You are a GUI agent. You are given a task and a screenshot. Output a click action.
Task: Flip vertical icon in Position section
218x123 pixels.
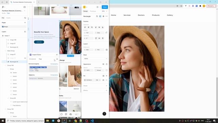point(103,38)
